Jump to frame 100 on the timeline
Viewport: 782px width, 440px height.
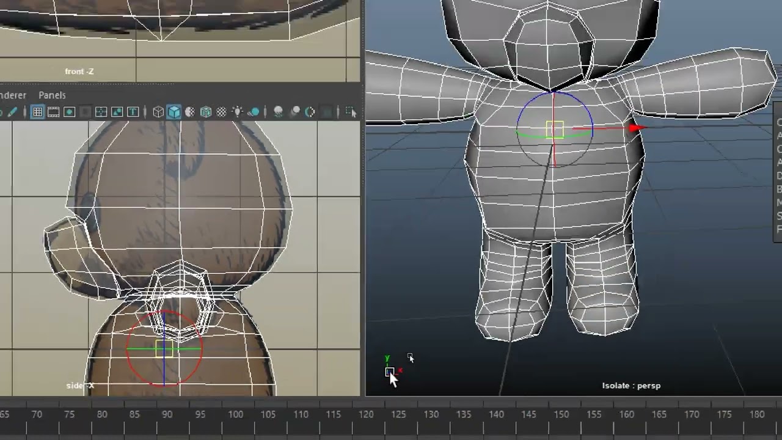click(235, 414)
